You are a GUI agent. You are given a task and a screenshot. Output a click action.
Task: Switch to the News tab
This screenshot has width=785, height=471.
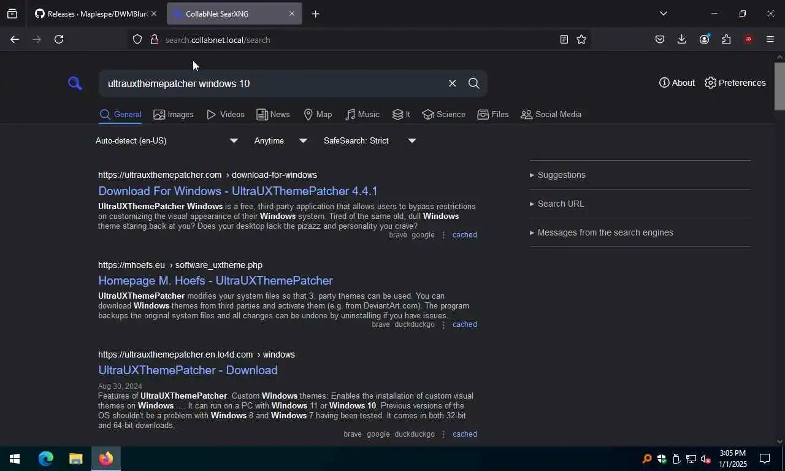tap(273, 115)
